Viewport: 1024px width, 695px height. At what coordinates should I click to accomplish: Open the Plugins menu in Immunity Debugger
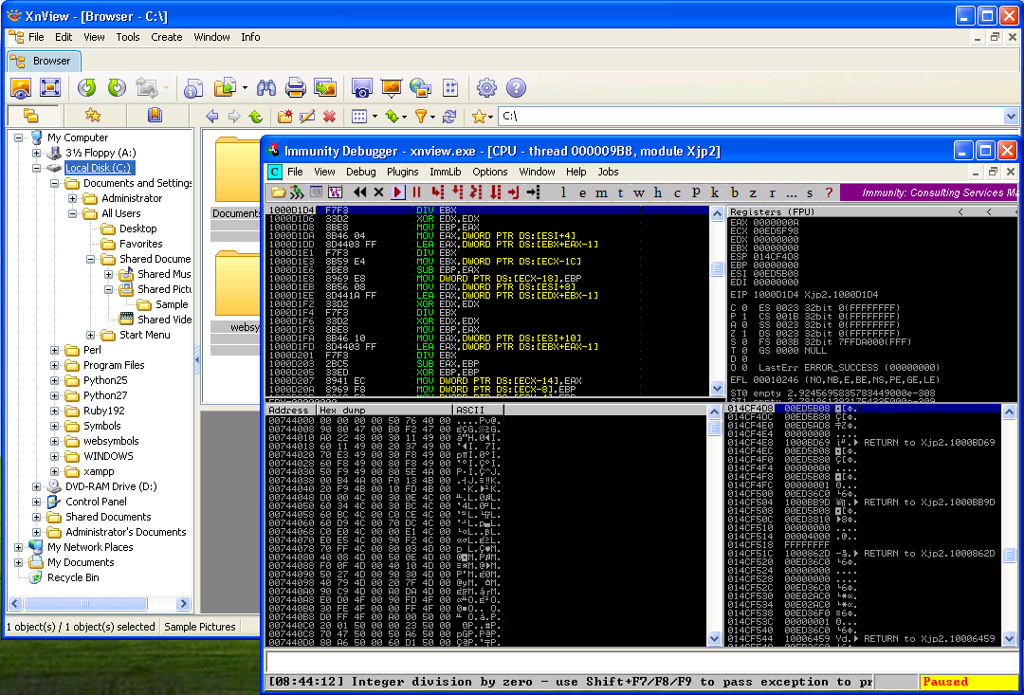[x=402, y=172]
